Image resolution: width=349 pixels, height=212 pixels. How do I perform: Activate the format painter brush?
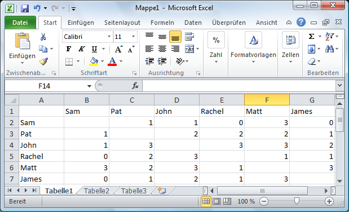[43, 61]
